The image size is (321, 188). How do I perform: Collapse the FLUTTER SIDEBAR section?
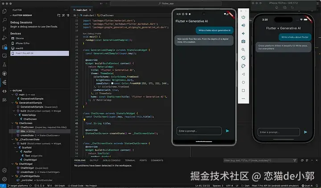11,15
